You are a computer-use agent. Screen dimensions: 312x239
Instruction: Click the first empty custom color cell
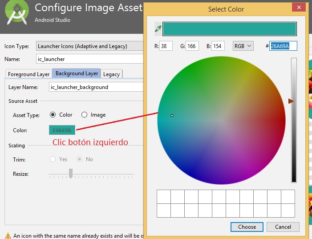click(x=164, y=197)
